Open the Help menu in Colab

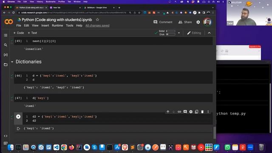pyautogui.click(x=79, y=25)
